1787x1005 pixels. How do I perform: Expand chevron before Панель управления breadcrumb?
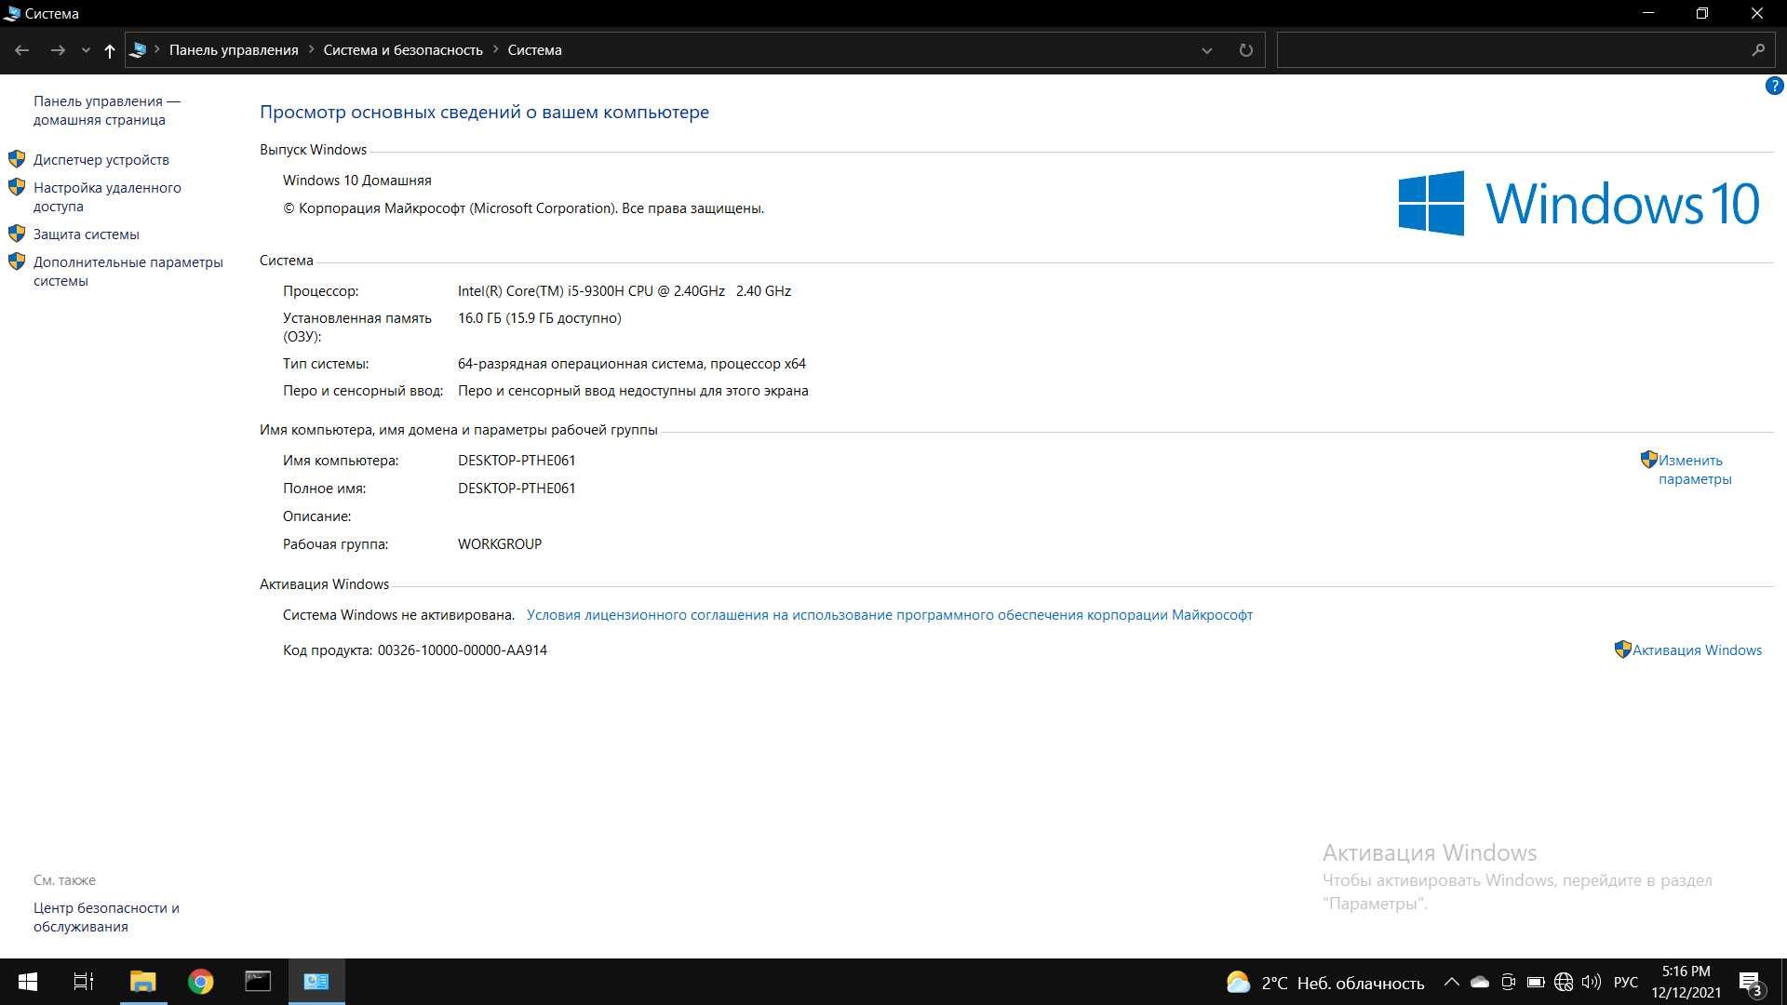[x=157, y=49]
